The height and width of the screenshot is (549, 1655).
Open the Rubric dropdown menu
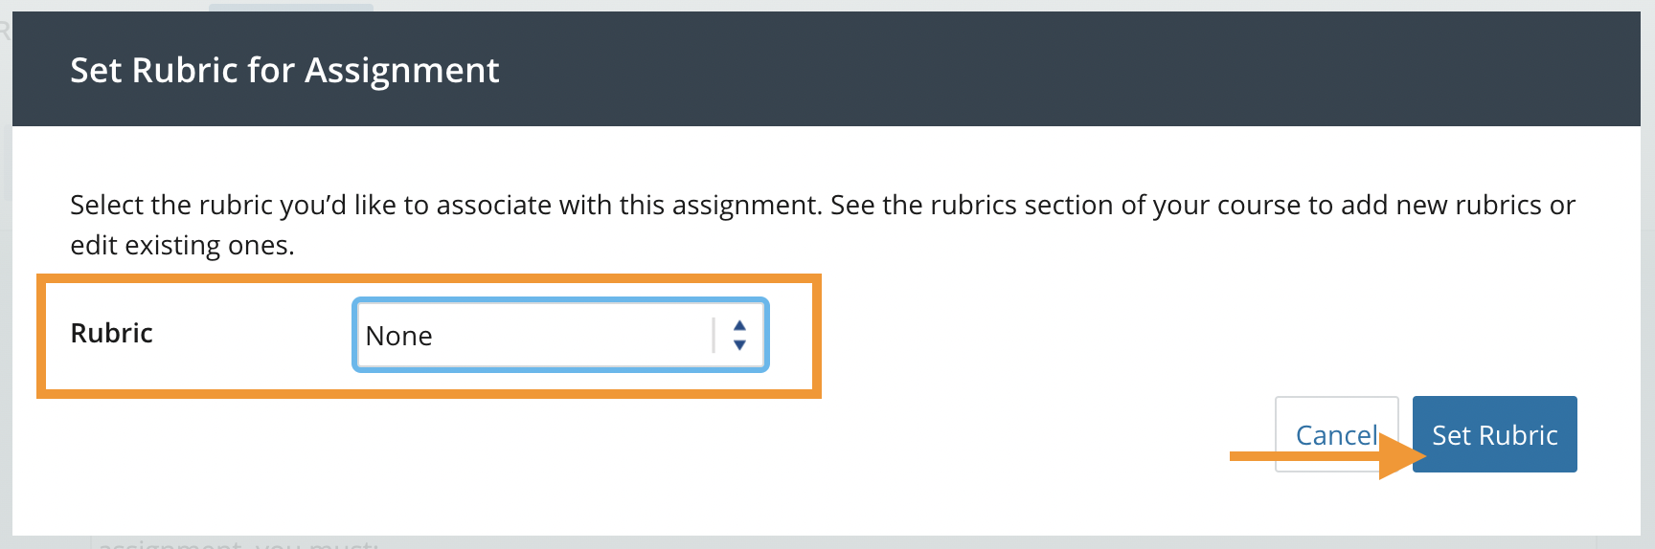pos(560,335)
